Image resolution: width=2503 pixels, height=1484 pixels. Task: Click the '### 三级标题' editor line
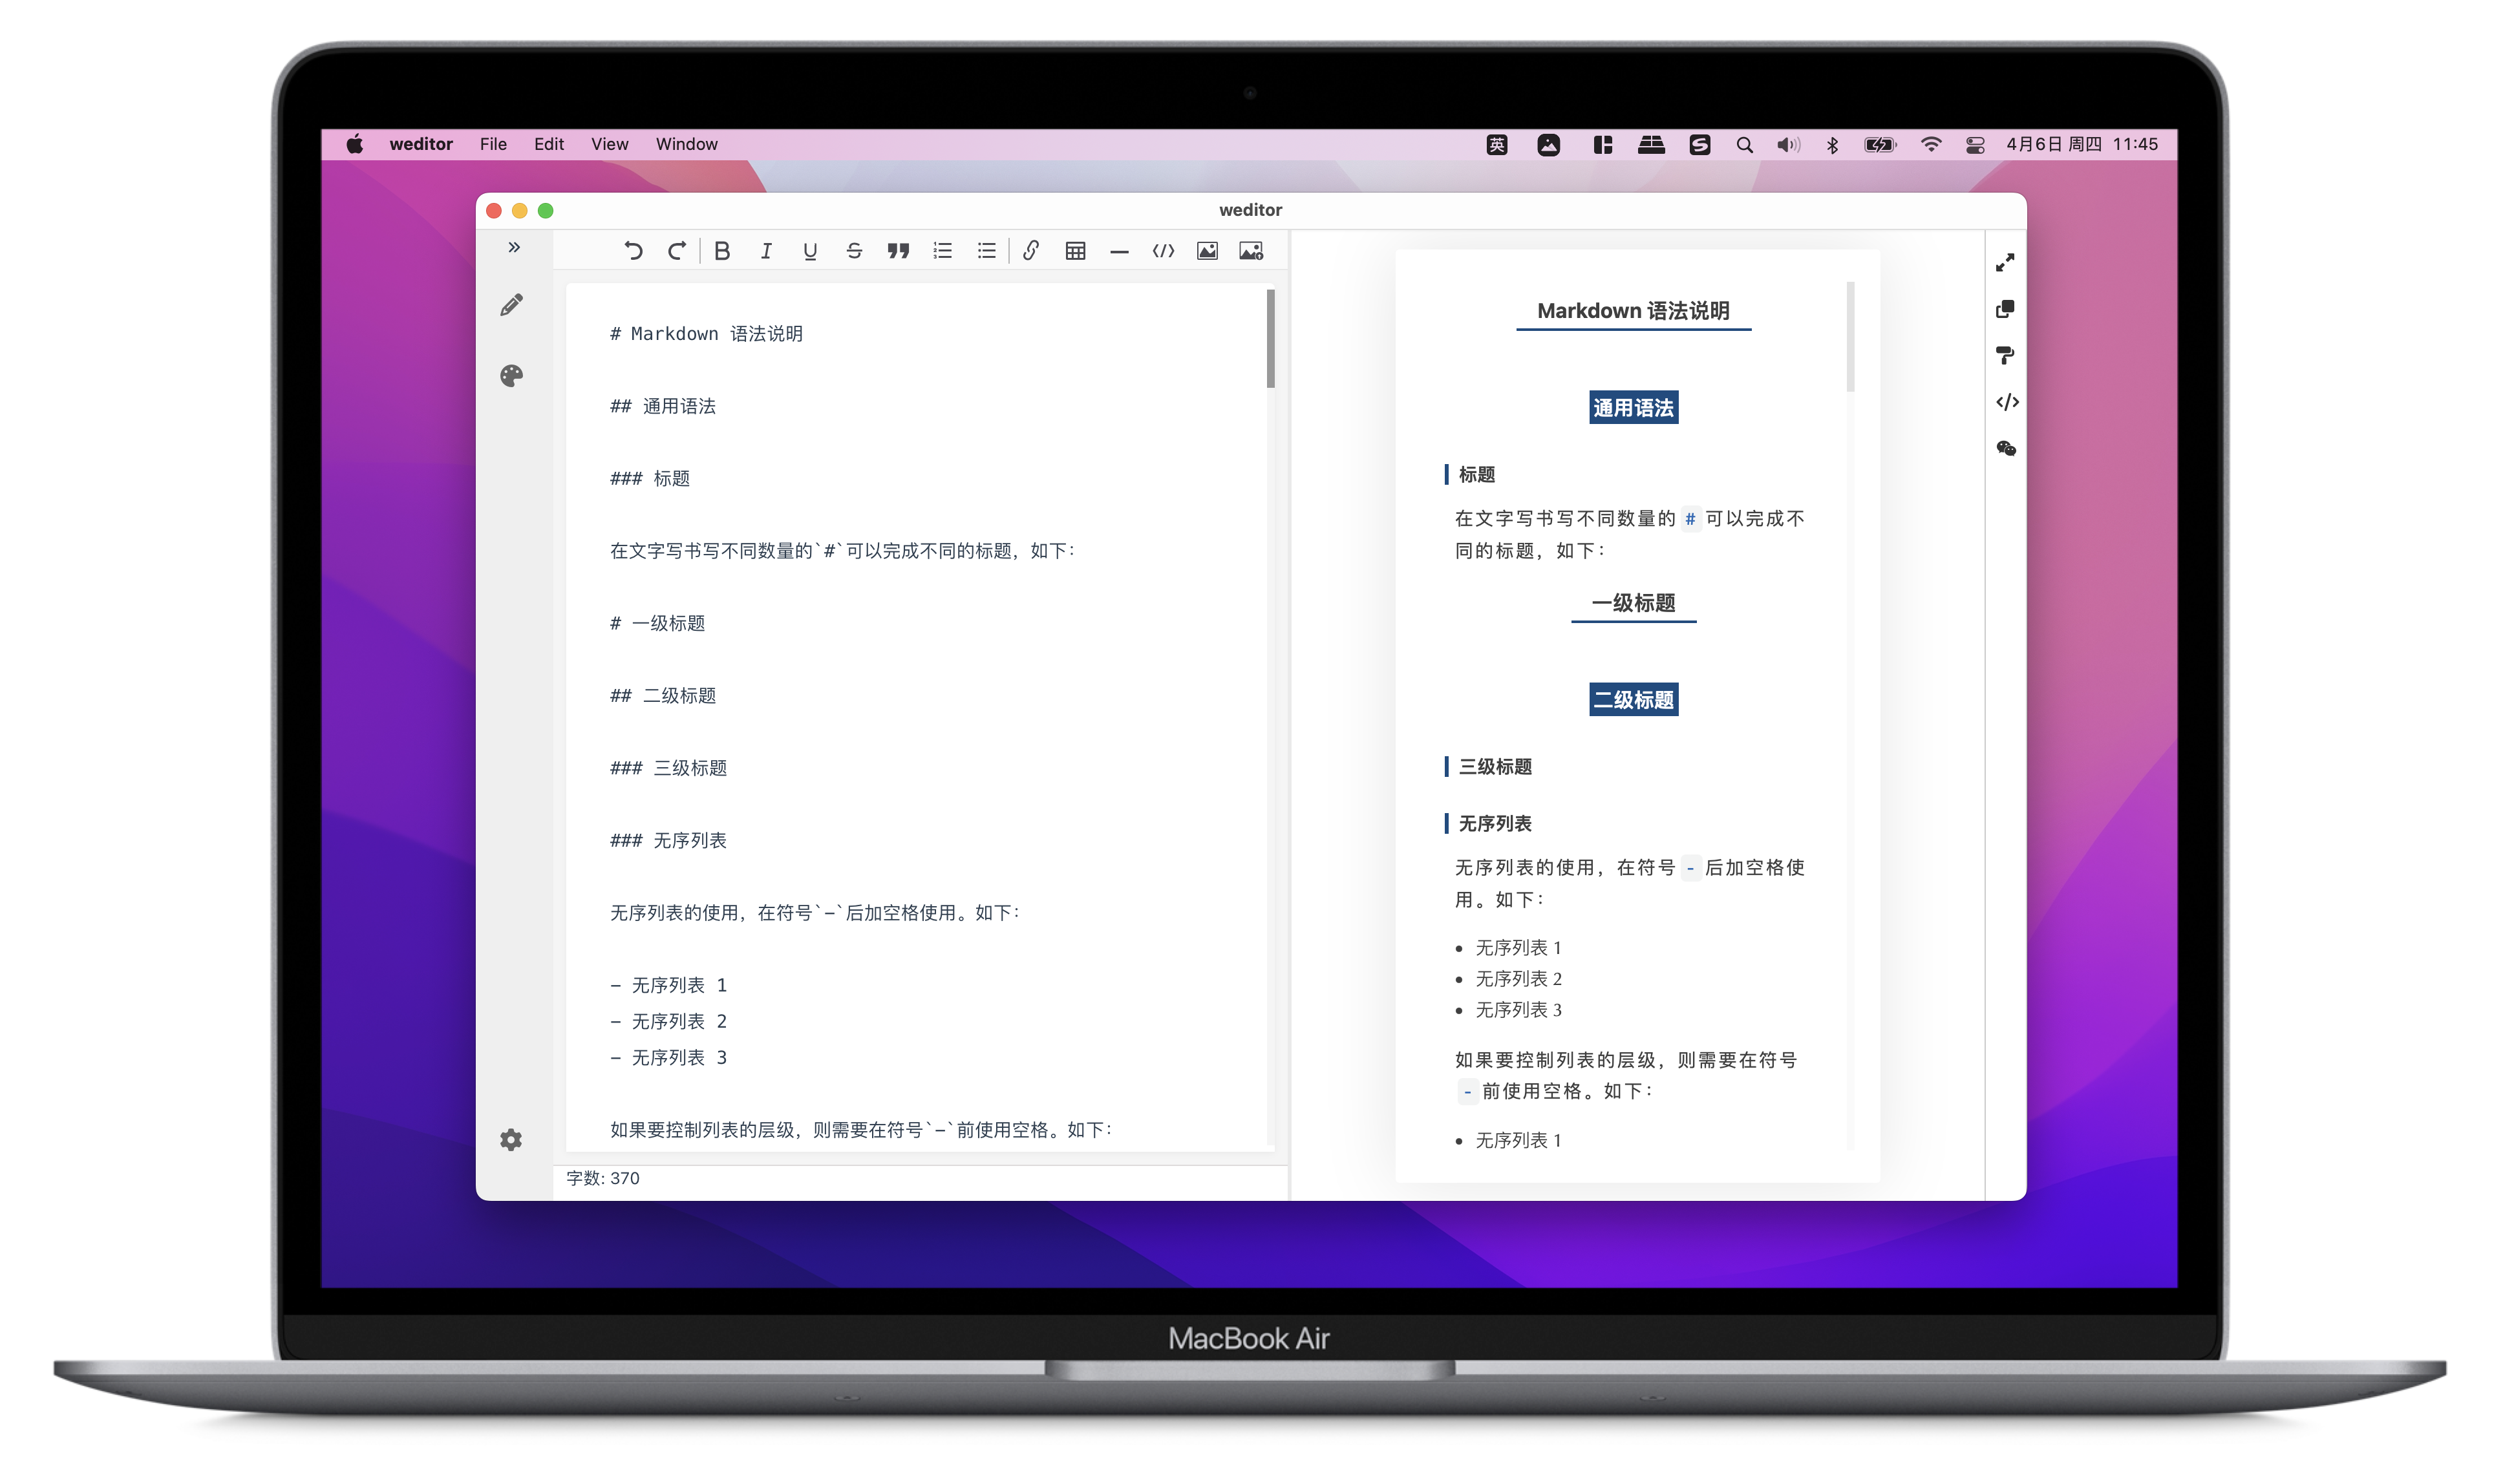point(669,768)
